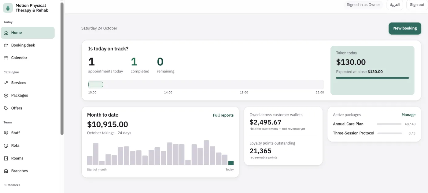The image size is (428, 193).
Task: Click the Packages box icon
Action: (x=6, y=95)
